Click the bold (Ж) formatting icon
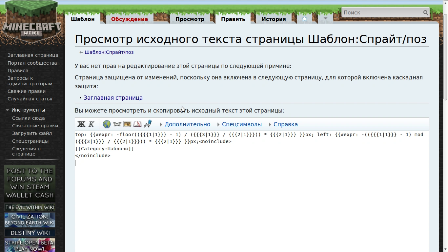 point(81,124)
